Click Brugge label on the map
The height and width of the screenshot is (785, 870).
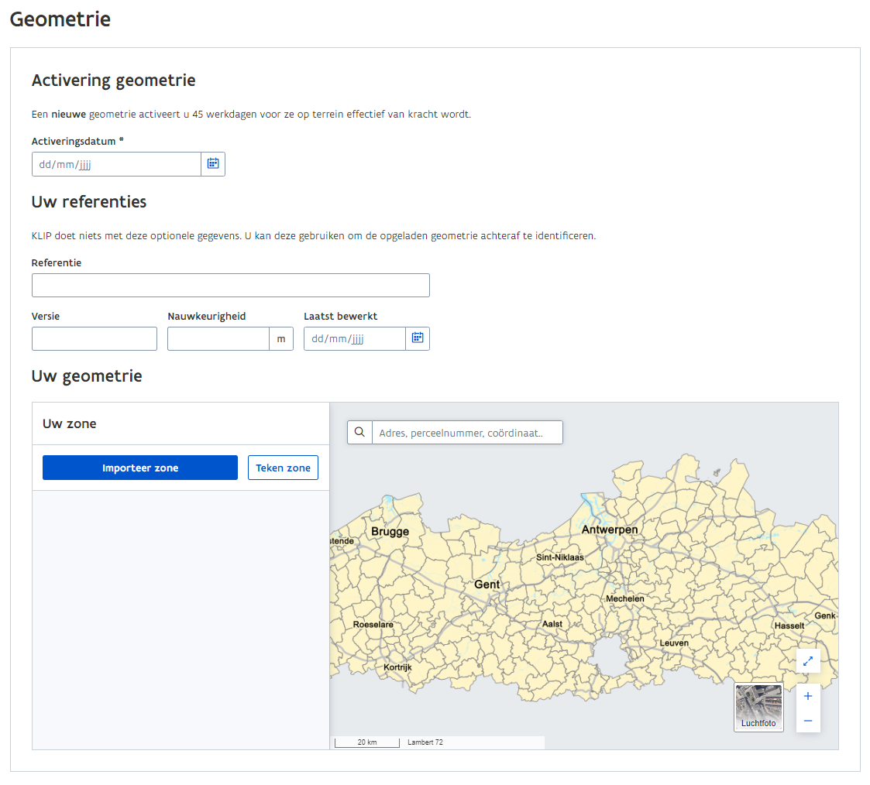pos(390,532)
